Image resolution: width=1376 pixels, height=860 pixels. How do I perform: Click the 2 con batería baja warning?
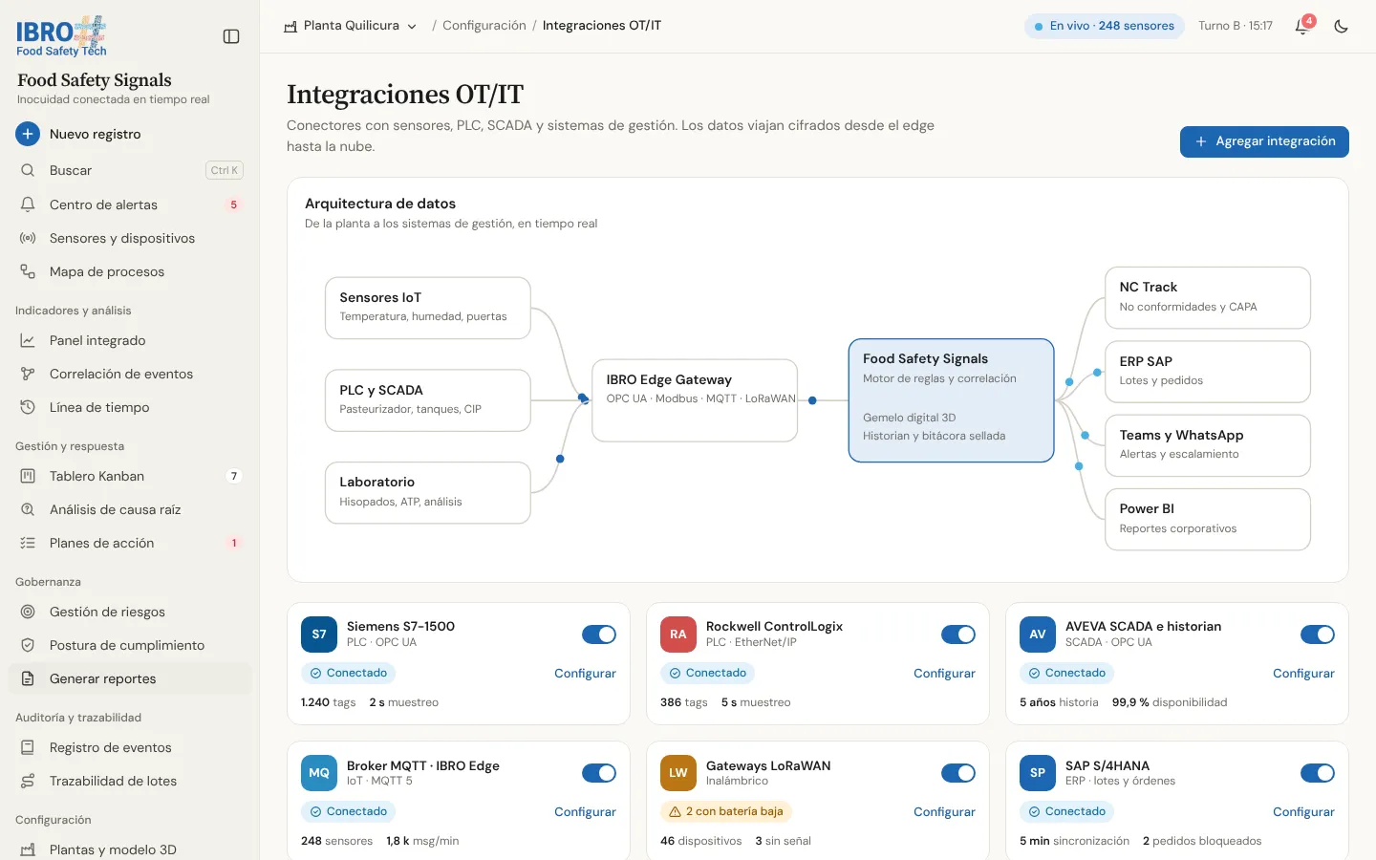[x=726, y=811]
